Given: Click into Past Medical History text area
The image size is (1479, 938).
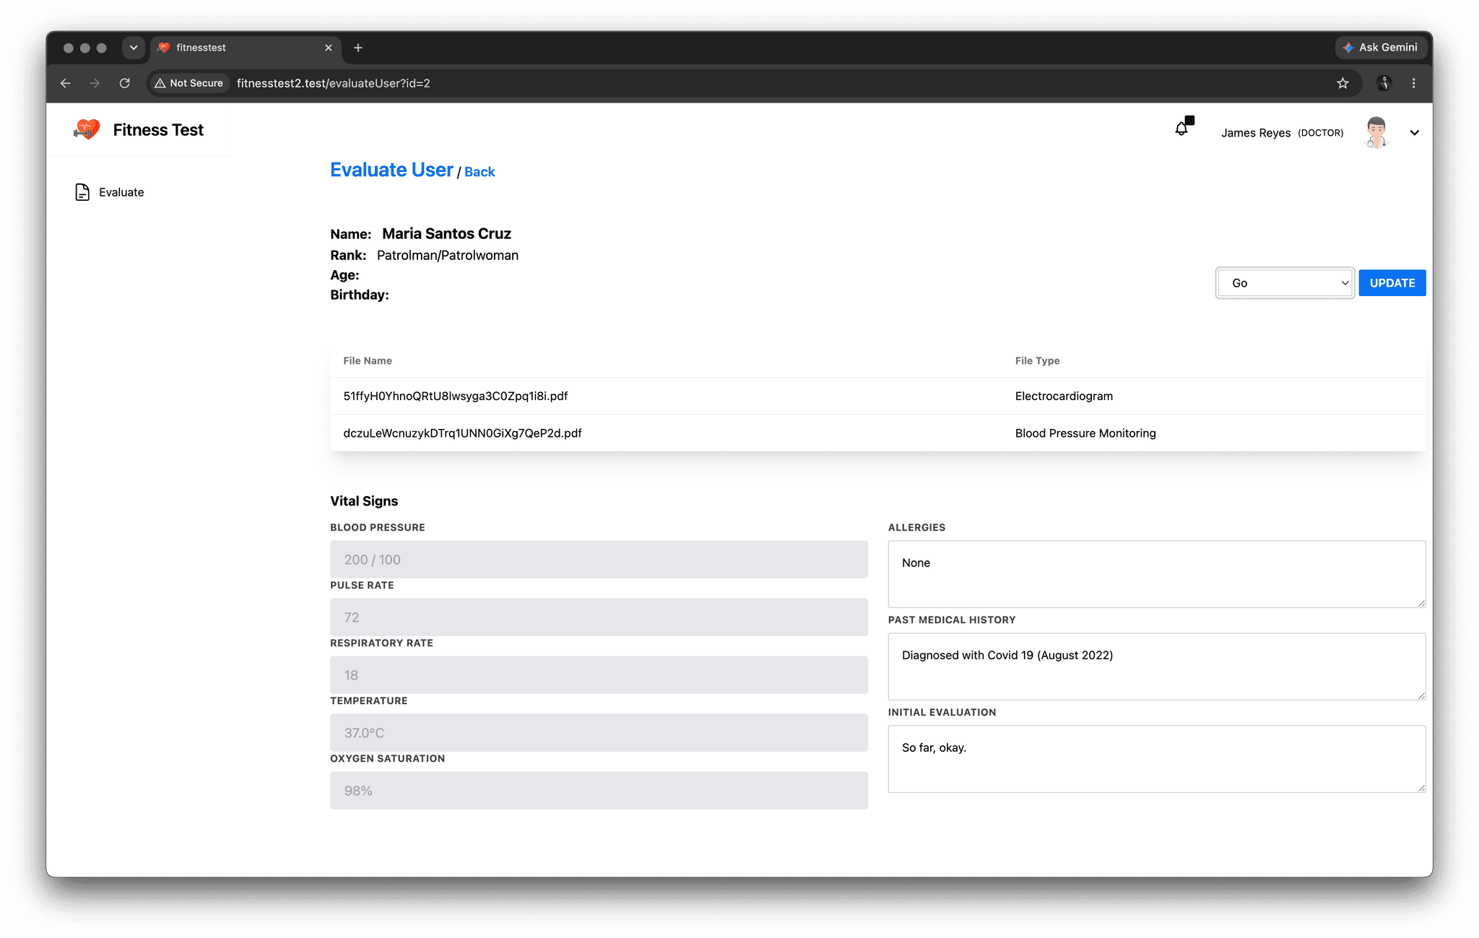Looking at the screenshot, I should (1157, 666).
